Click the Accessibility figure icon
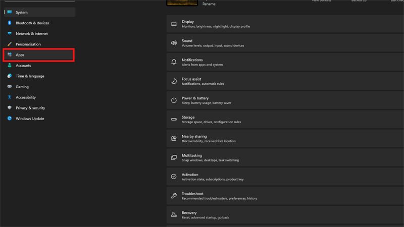This screenshot has height=227, width=404. click(9, 97)
